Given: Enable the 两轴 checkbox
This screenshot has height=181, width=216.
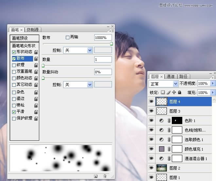Looking at the screenshot, I should (67, 37).
